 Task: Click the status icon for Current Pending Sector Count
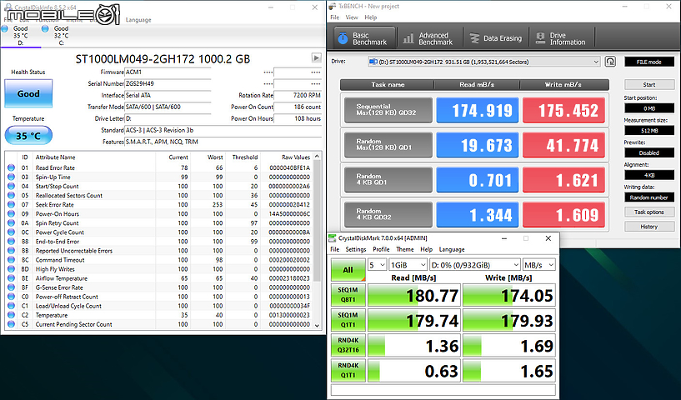11,324
